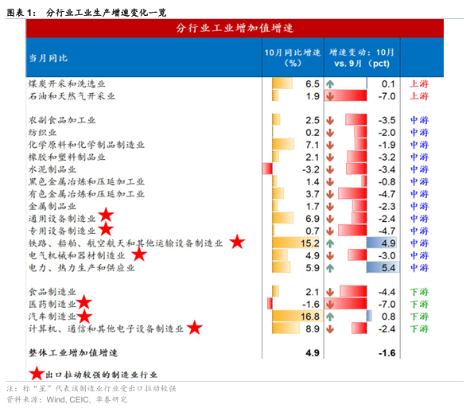Click the change value -4.4 in 食品制造业 row
The image size is (470, 408).
[x=386, y=292]
